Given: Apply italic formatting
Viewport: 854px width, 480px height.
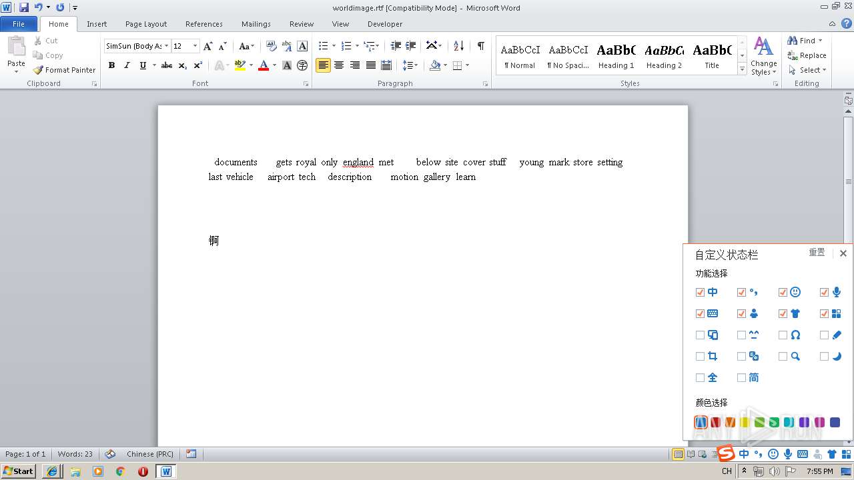Looking at the screenshot, I should [127, 65].
